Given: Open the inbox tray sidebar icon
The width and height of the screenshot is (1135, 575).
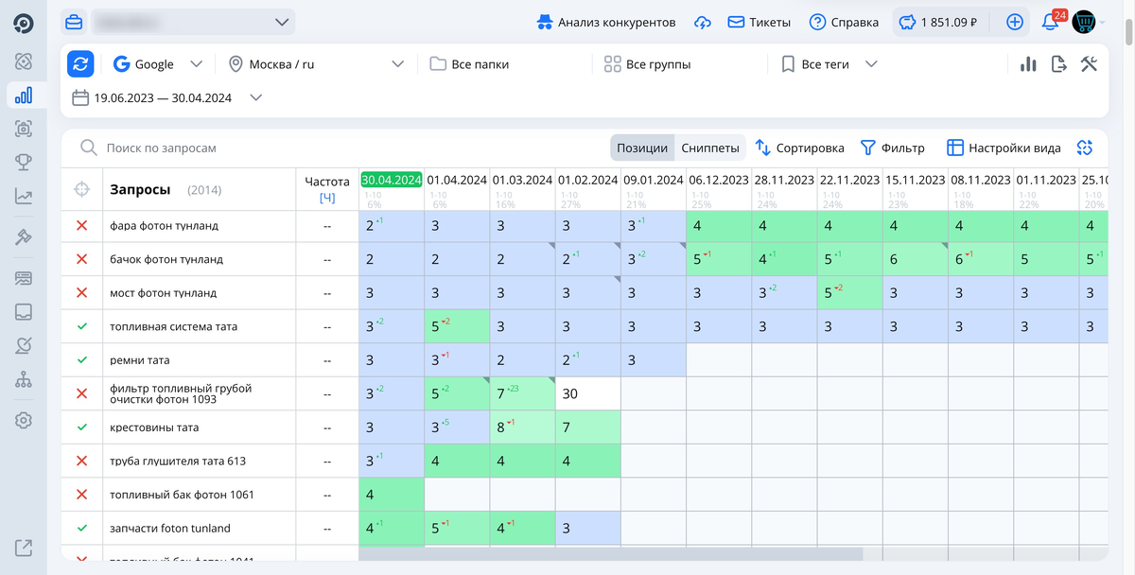Looking at the screenshot, I should pyautogui.click(x=24, y=312).
